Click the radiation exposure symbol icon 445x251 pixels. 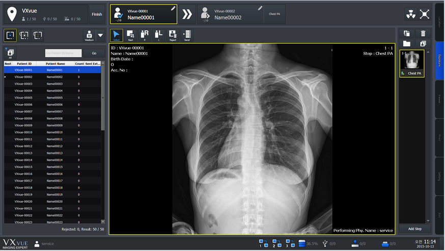coord(411,14)
